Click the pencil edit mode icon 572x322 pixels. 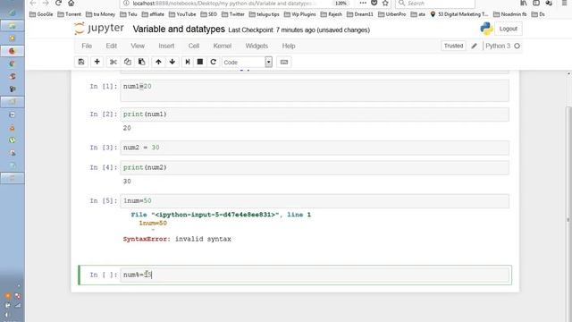(475, 46)
